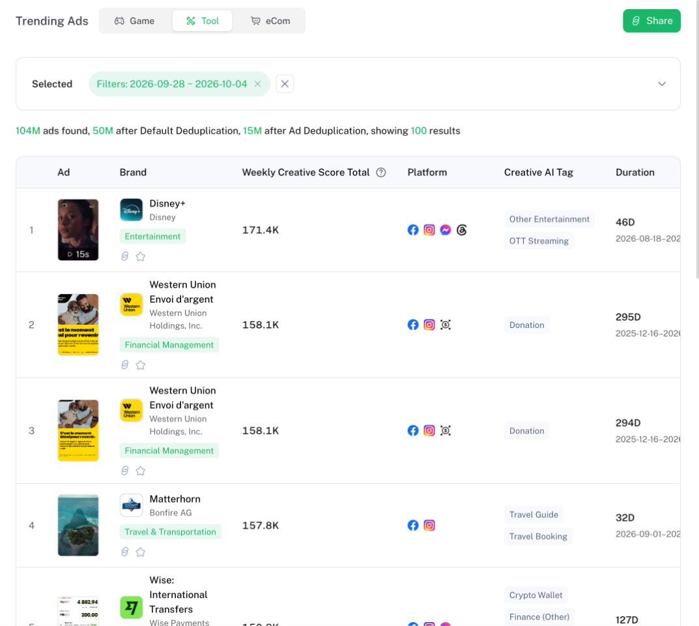Screen dimensions: 699x626
Task: Click the 157.8K score value
Action: (x=261, y=526)
